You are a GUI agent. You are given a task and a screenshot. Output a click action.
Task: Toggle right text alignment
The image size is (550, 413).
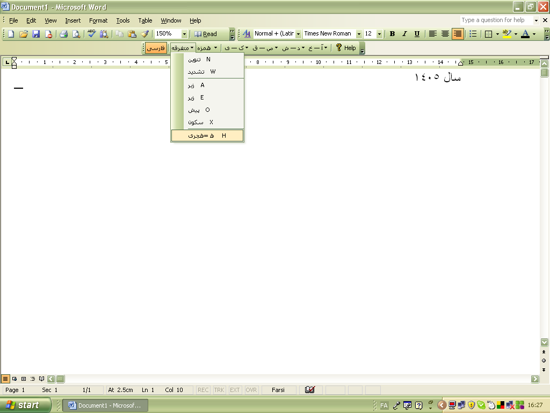(458, 34)
